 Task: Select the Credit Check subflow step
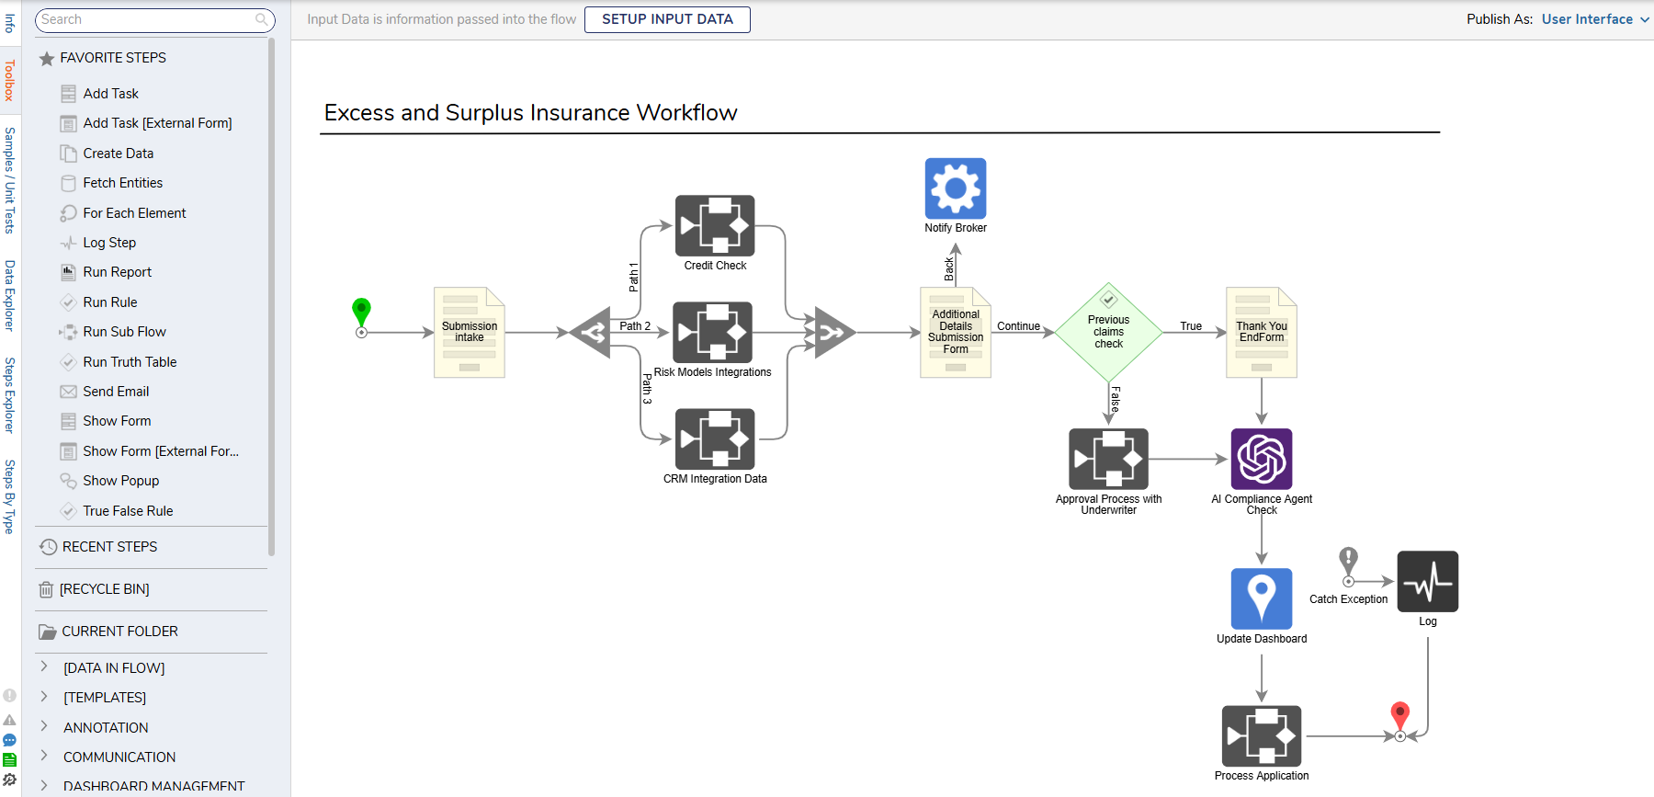click(715, 225)
